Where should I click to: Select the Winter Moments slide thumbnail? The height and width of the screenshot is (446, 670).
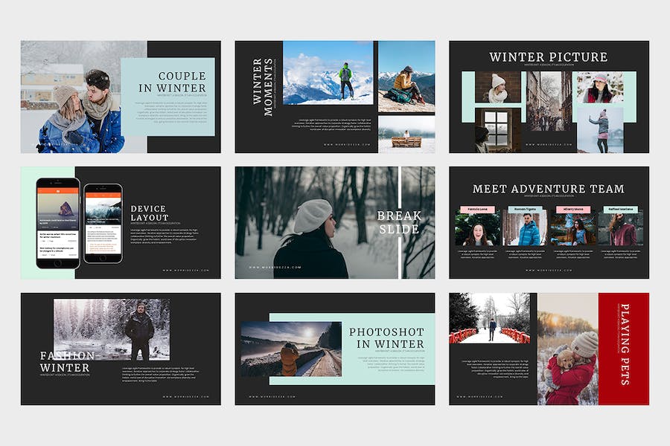(335, 97)
